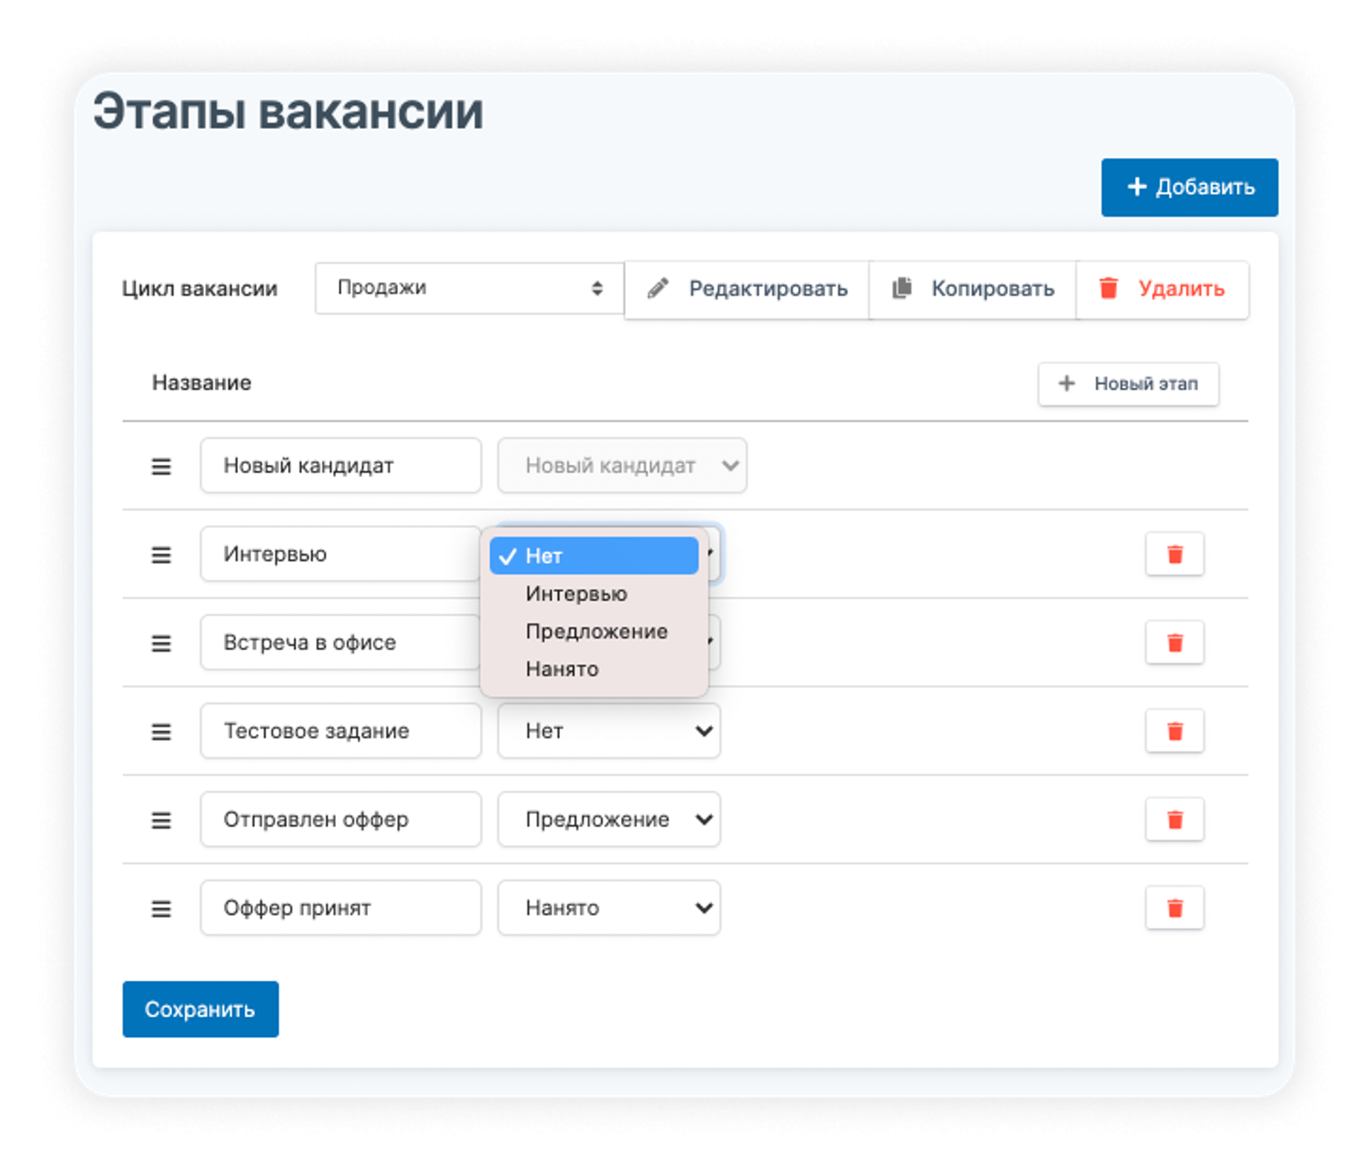Delete the Тестовое задание stage
Image resolution: width=1361 pixels, height=1171 pixels.
click(1175, 731)
